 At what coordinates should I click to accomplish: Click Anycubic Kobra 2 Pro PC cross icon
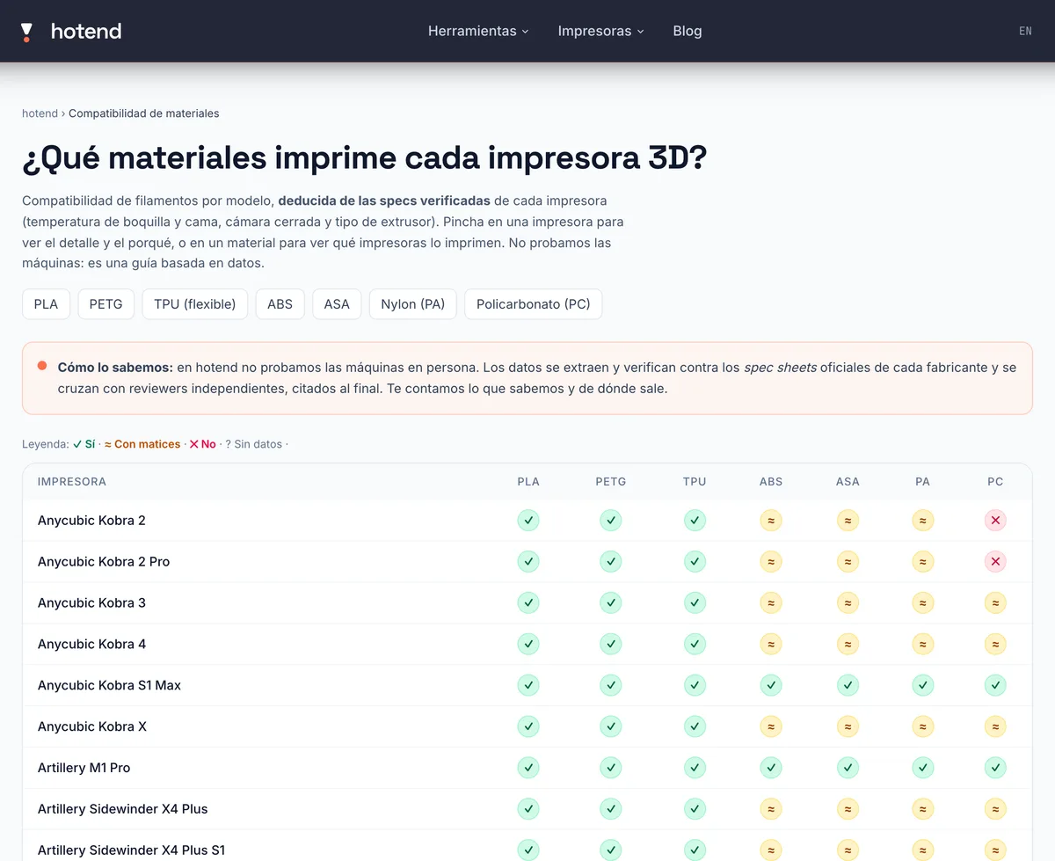[x=995, y=562]
